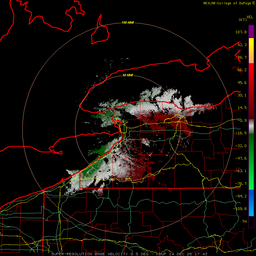Viewport: 256px width, 256px height.
Task: Click the gray near-zero segment of the color bar
Action: pos(251,127)
